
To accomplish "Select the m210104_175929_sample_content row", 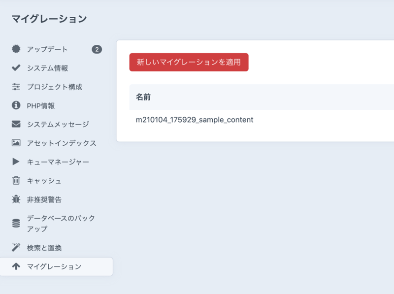I will (195, 120).
